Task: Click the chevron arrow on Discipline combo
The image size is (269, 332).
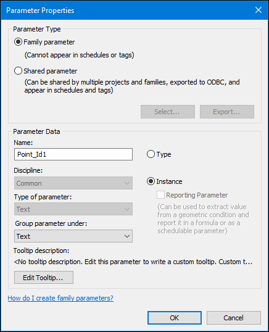Action: tap(127, 183)
